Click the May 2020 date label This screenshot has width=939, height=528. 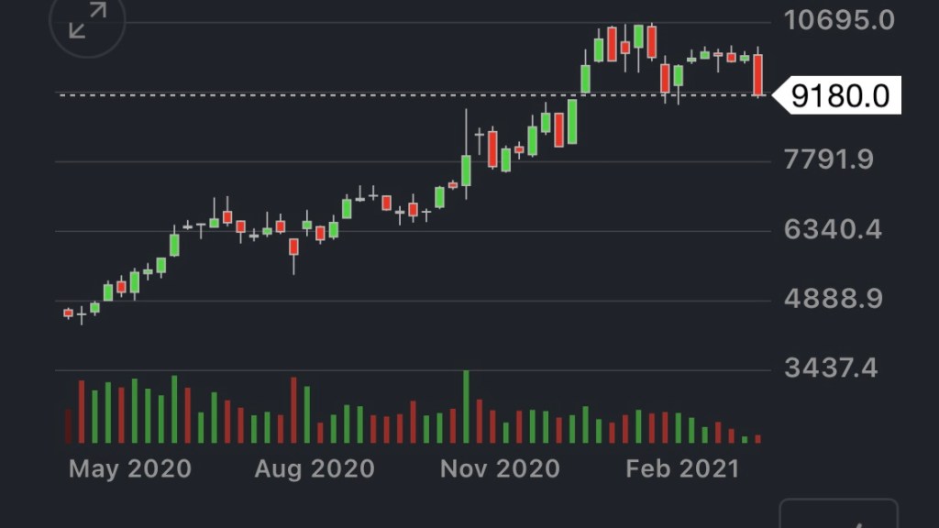(130, 469)
